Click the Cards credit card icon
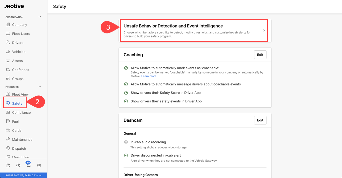342x178 pixels. pyautogui.click(x=8, y=131)
